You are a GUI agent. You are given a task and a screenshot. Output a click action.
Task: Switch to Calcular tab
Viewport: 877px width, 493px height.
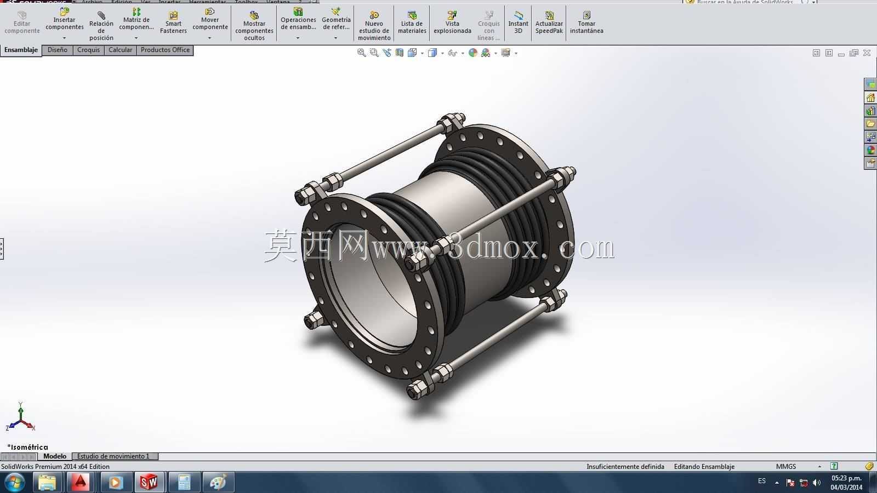[x=120, y=50]
